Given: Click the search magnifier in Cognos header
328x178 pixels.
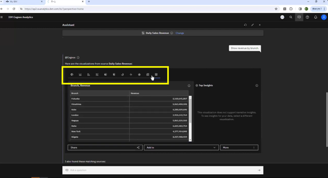Looking at the screenshot, I should pos(291,17).
